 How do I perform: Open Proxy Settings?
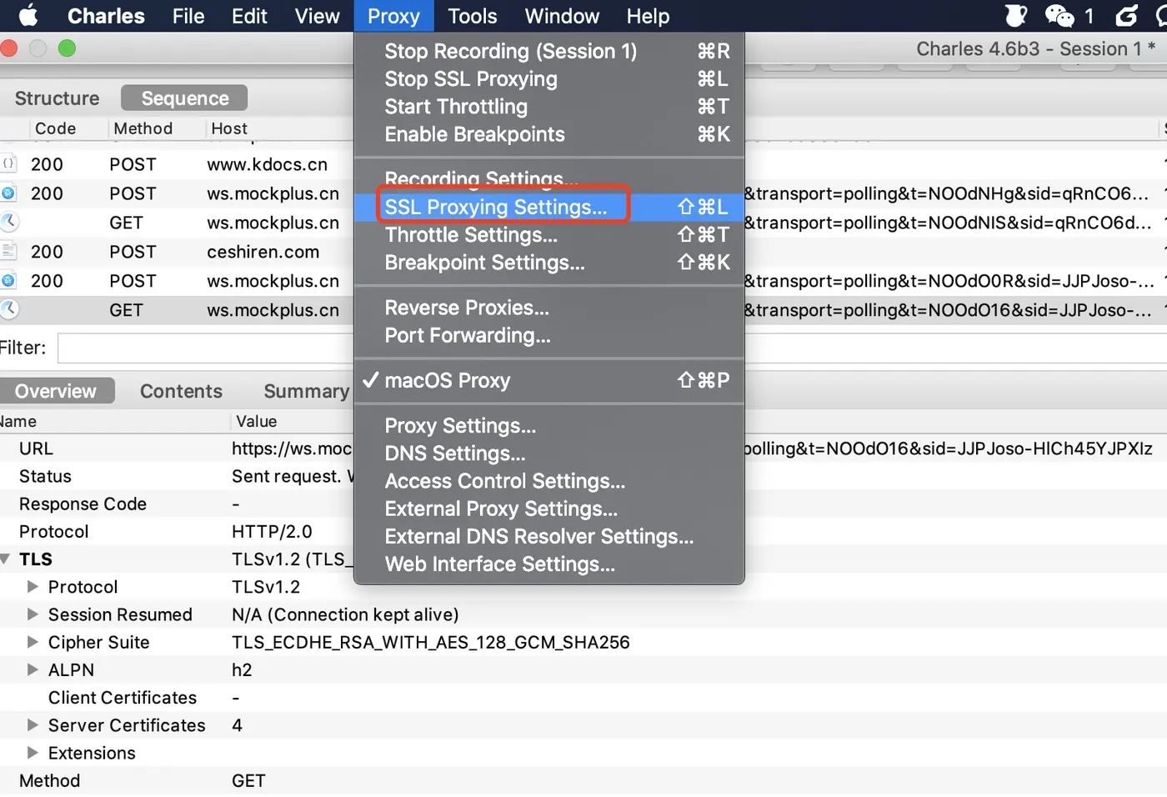(548, 426)
